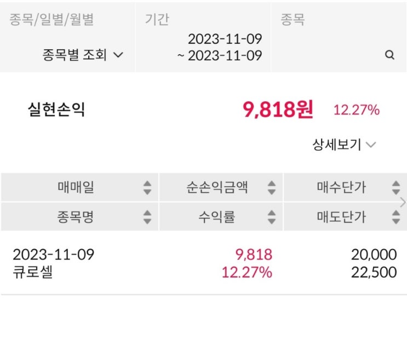407x340 pixels.
Task: Sort by 매매일 using its sort arrows
Action: 147,188
